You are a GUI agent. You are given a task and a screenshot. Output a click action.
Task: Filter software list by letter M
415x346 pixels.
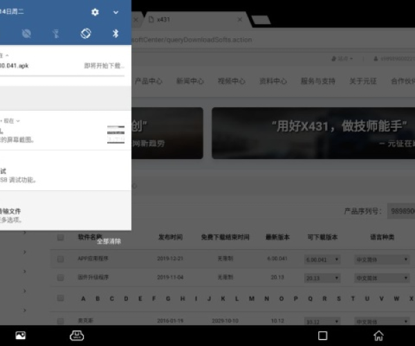[252, 299]
